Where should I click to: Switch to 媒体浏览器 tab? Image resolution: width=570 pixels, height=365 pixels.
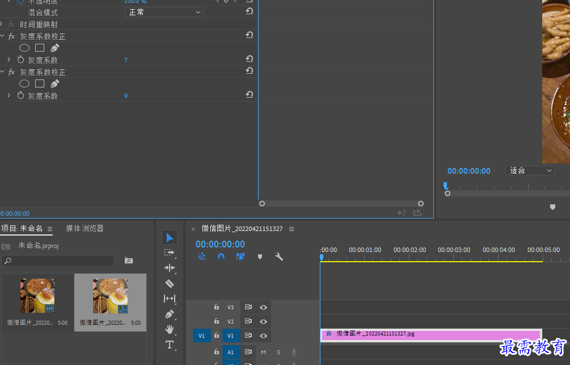(85, 228)
